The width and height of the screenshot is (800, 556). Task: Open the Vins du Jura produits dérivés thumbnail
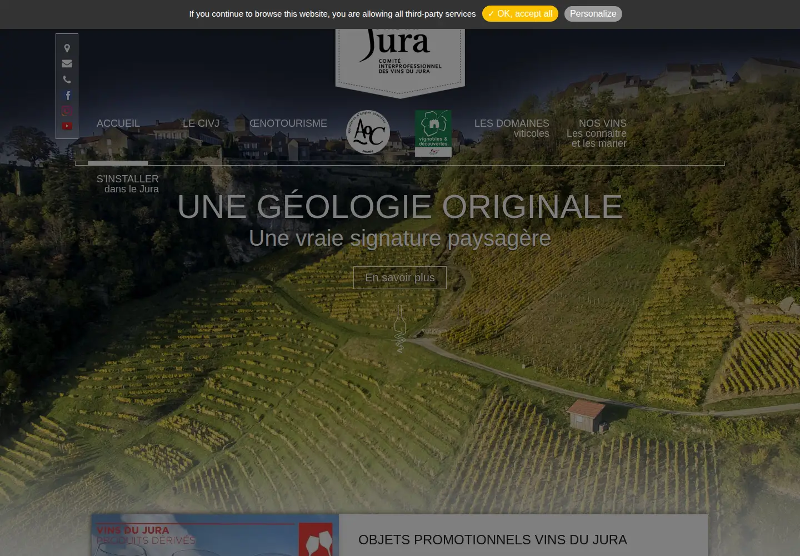coord(215,535)
